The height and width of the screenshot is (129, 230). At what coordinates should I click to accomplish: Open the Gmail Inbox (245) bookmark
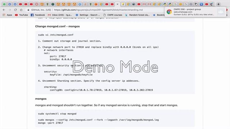click(x=60, y=15)
